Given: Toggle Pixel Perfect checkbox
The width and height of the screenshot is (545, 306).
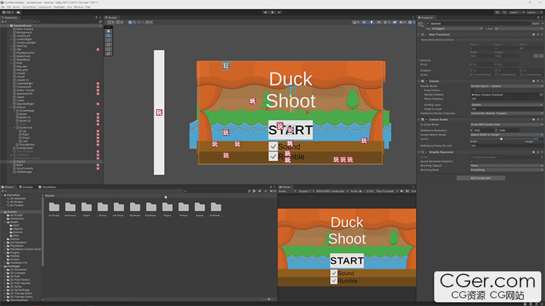Looking at the screenshot, I should tap(472, 90).
